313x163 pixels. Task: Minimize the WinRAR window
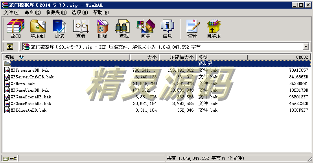click(x=295, y=5)
